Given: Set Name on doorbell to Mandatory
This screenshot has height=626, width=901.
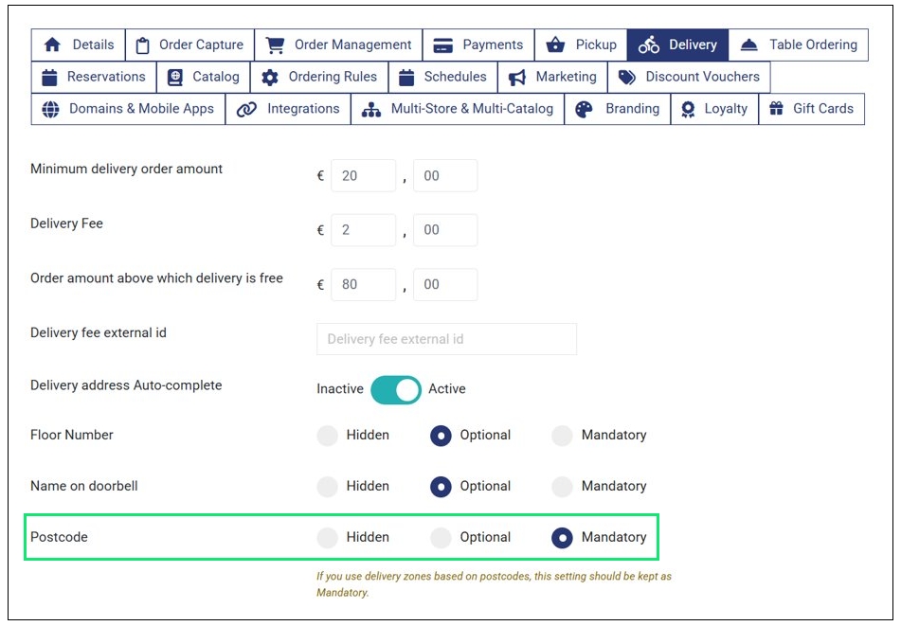Looking at the screenshot, I should click(x=562, y=487).
